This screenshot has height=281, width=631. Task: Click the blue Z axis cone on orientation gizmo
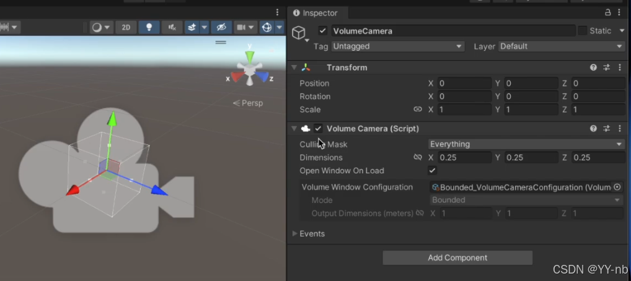coord(262,76)
